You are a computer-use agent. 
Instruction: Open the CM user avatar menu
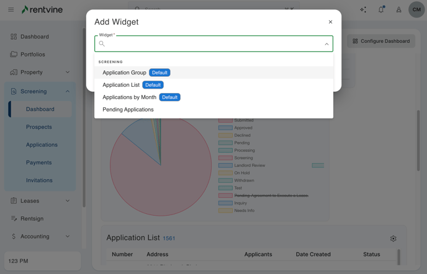(x=416, y=10)
